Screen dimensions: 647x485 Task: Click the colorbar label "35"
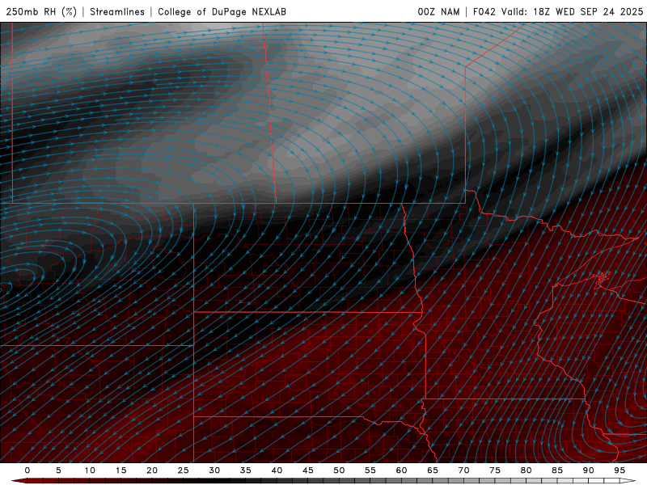tap(246, 470)
